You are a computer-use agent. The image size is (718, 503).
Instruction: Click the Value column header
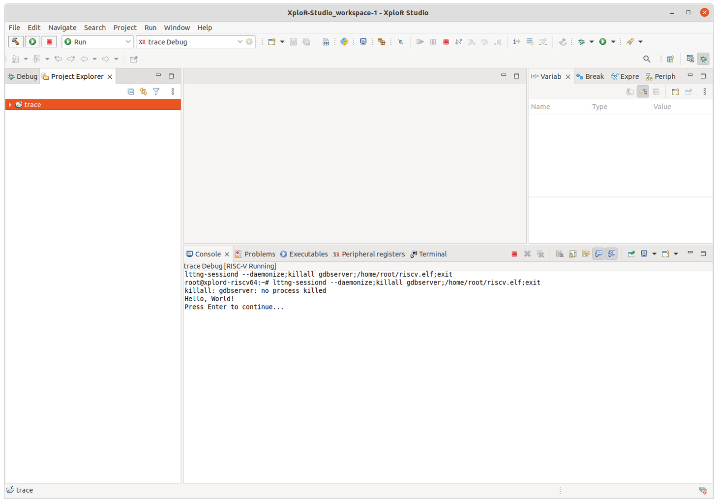click(x=682, y=107)
